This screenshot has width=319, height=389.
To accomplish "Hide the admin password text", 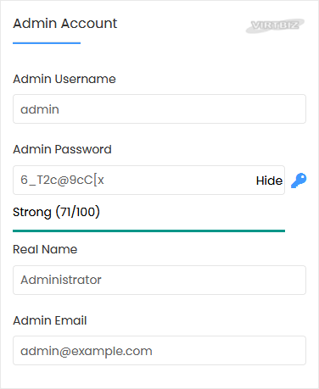I will [x=269, y=181].
